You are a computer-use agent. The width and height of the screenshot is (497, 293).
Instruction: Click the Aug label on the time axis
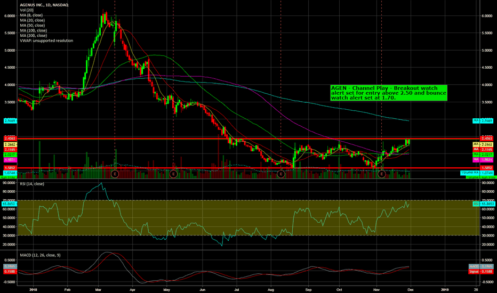click(271, 289)
